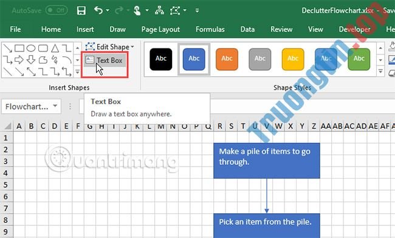Open dropdown beside Quick Access Edit Shape icon
The width and height of the screenshot is (395, 238).
(x=185, y=10)
